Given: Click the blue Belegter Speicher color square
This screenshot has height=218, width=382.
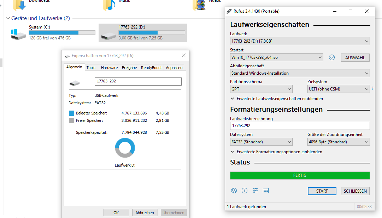Looking at the screenshot, I should point(71,113).
